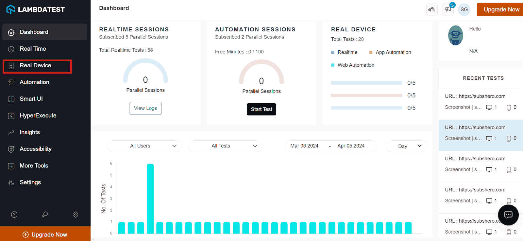The width and height of the screenshot is (523, 241).
Task: Click the RECENT TESTS heading
Action: click(x=483, y=78)
